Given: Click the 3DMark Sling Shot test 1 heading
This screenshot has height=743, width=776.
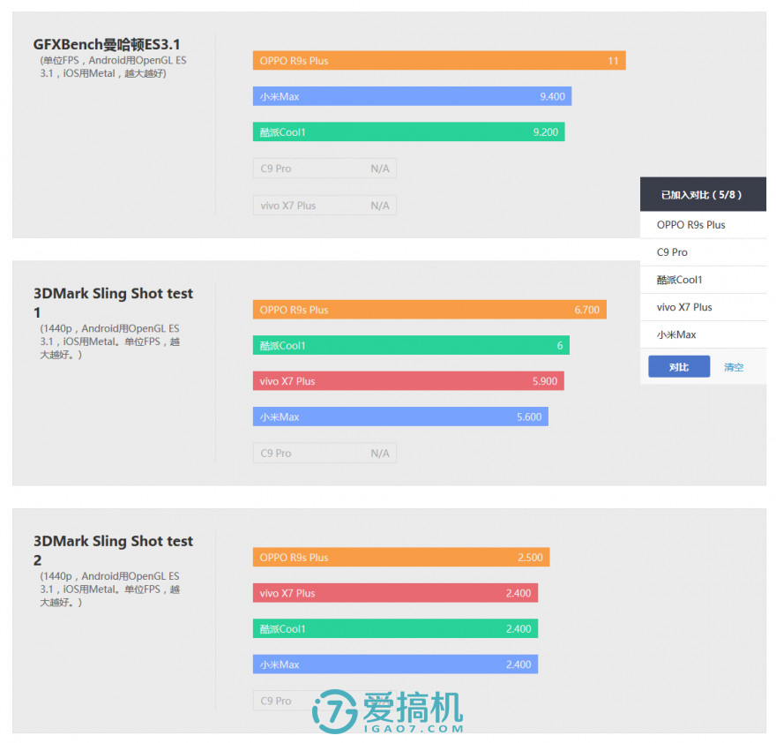Looking at the screenshot, I should [x=113, y=303].
